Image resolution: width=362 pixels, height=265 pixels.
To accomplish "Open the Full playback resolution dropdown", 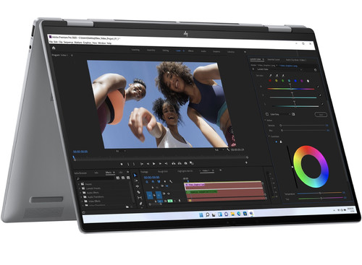I will pyautogui.click(x=219, y=149).
